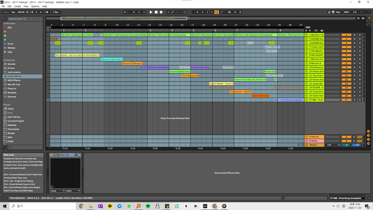Open the Packs place
373x210 pixels.
click(10, 109)
